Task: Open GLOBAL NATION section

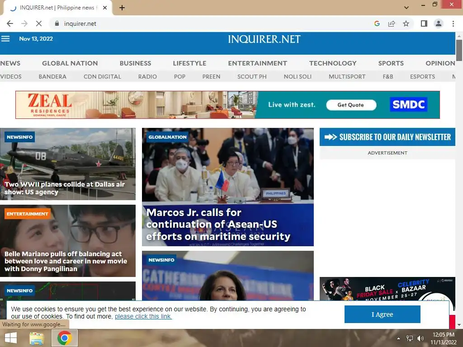Action: [70, 63]
